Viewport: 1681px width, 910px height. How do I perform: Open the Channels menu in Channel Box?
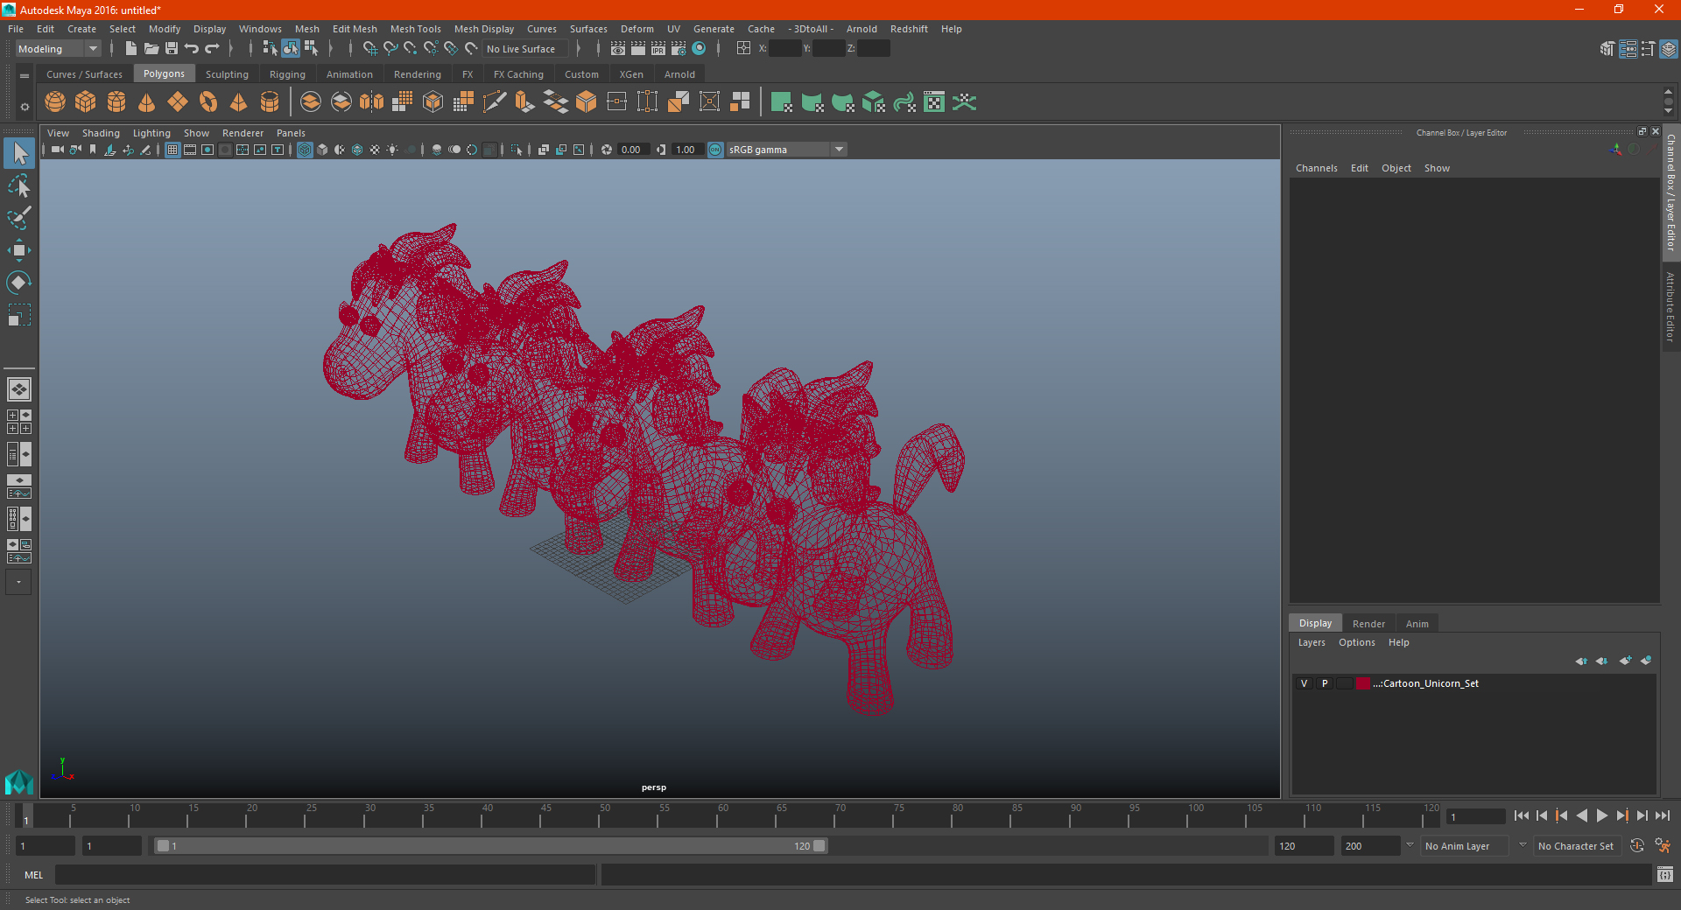(x=1316, y=168)
